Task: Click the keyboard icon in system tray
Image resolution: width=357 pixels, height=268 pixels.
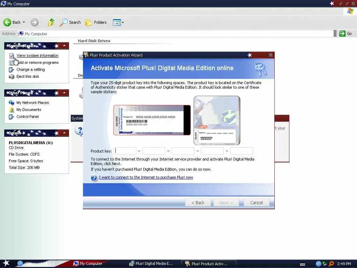Action: [x=303, y=265]
